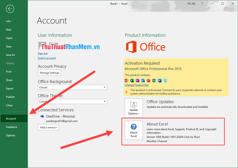Screen dimensions: 238x168
Task: Click the PowerPoint product icon
Action: click(x=149, y=81)
